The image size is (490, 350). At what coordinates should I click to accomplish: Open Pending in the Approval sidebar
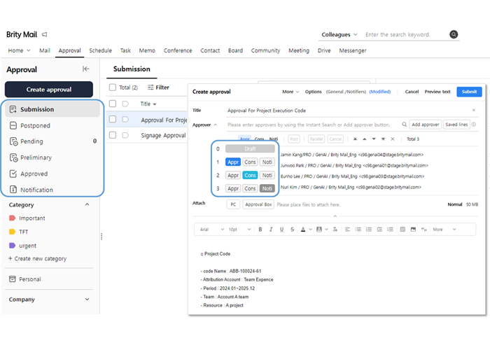tap(31, 141)
